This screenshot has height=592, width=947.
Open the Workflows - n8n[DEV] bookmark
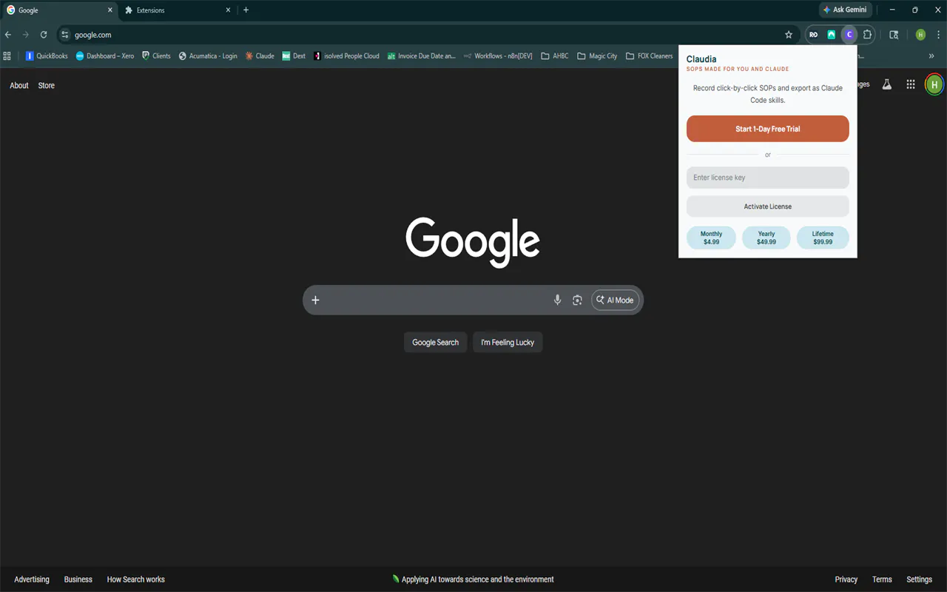point(498,55)
